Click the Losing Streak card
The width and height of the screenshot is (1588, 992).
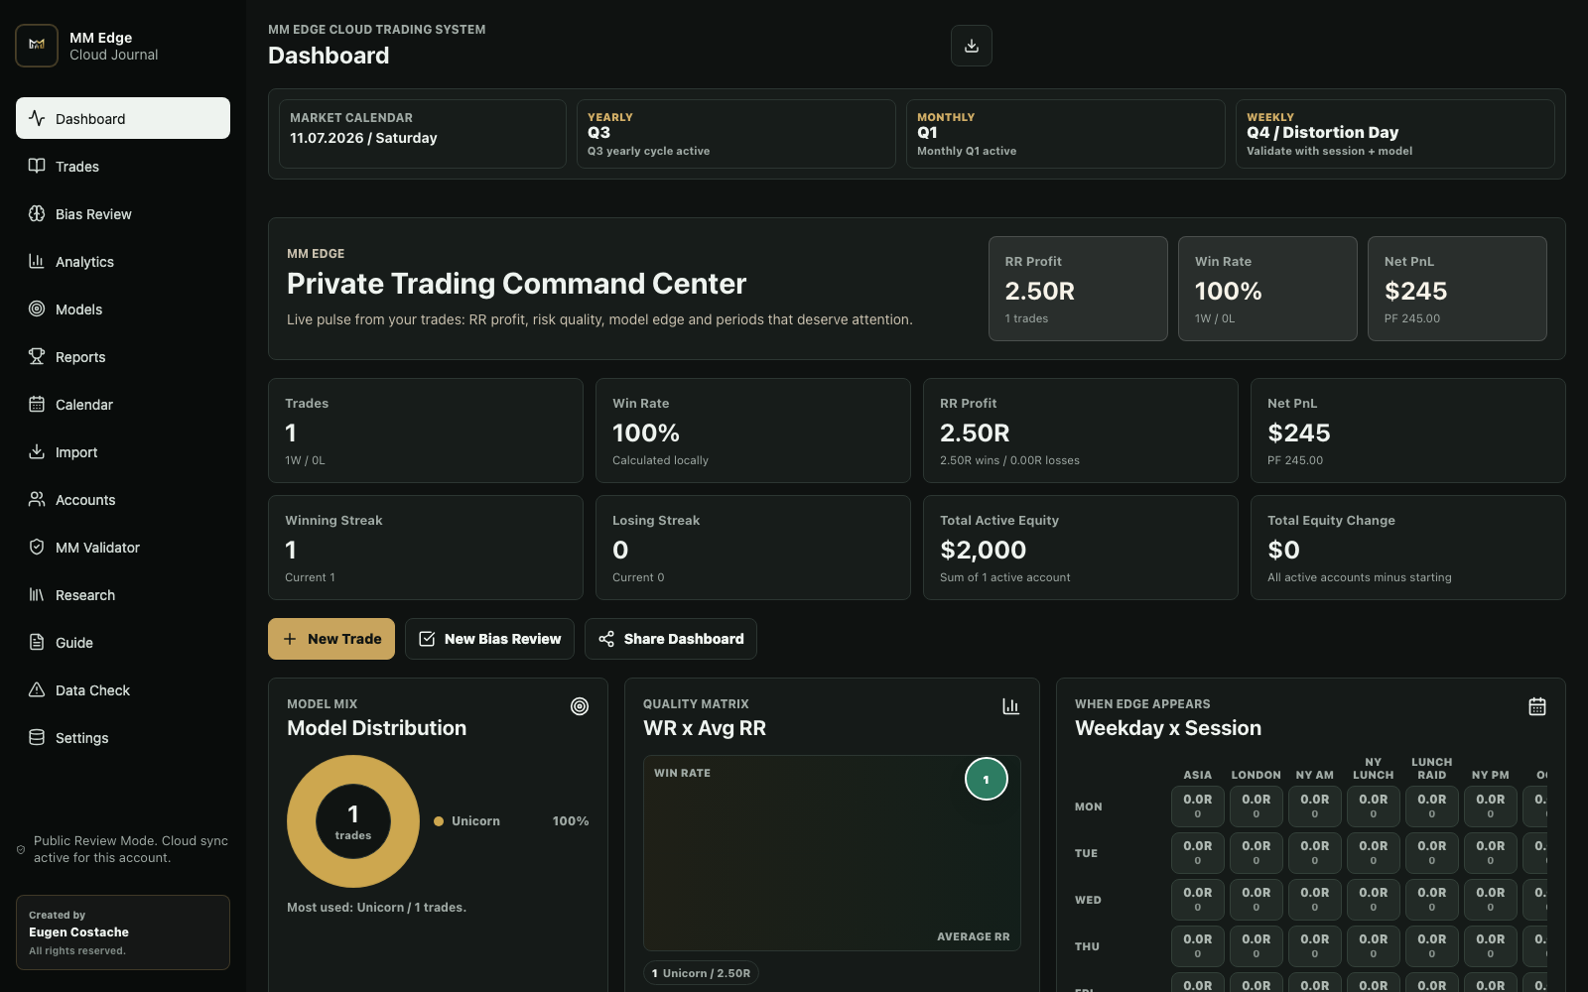pyautogui.click(x=753, y=548)
